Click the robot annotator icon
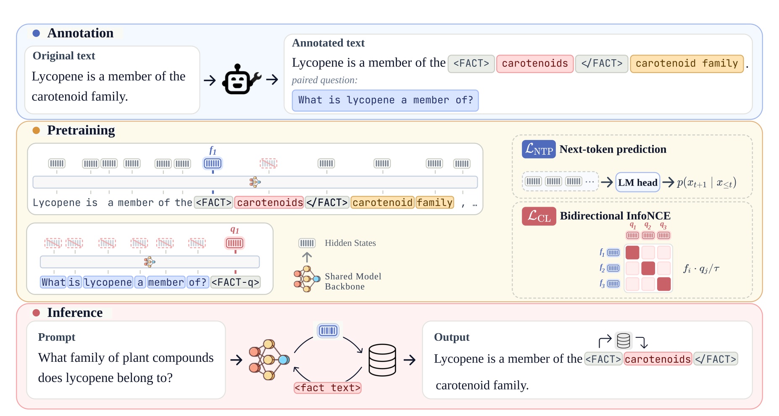779x416 pixels. 241,79
